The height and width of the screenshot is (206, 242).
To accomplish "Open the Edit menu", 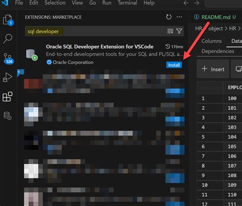I will click(x=34, y=3).
